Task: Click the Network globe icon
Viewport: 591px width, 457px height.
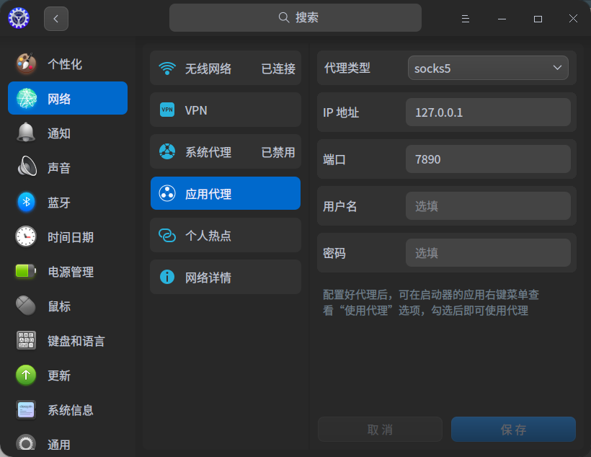Action: coord(27,99)
